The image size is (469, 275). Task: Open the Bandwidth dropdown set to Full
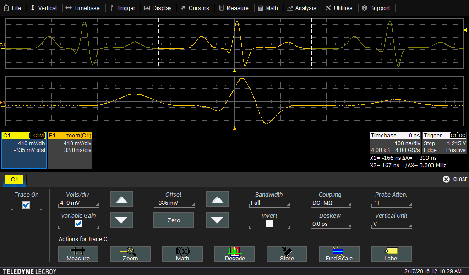pyautogui.click(x=270, y=203)
